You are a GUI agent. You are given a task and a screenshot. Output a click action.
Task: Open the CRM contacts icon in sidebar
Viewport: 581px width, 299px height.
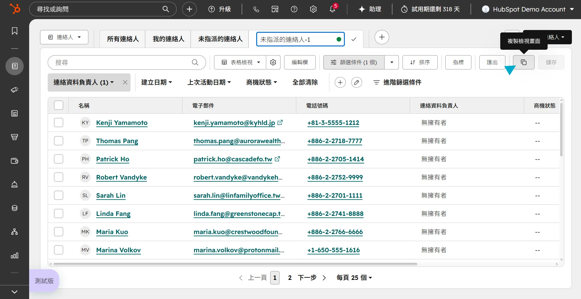[x=15, y=66]
